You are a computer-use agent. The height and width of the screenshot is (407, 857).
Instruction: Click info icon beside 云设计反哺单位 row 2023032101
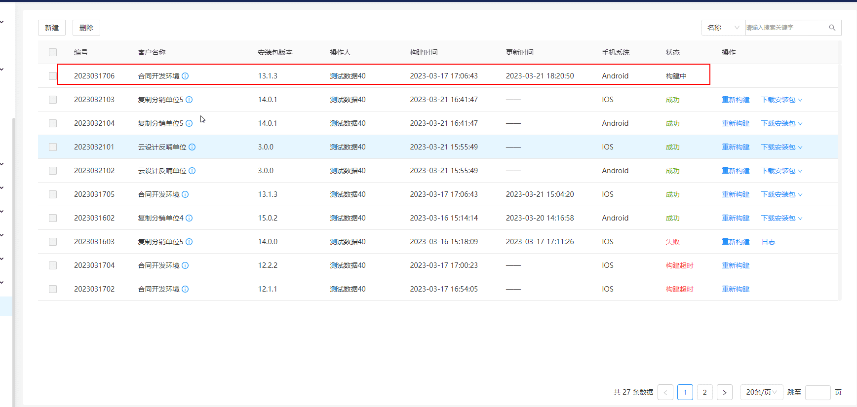192,147
